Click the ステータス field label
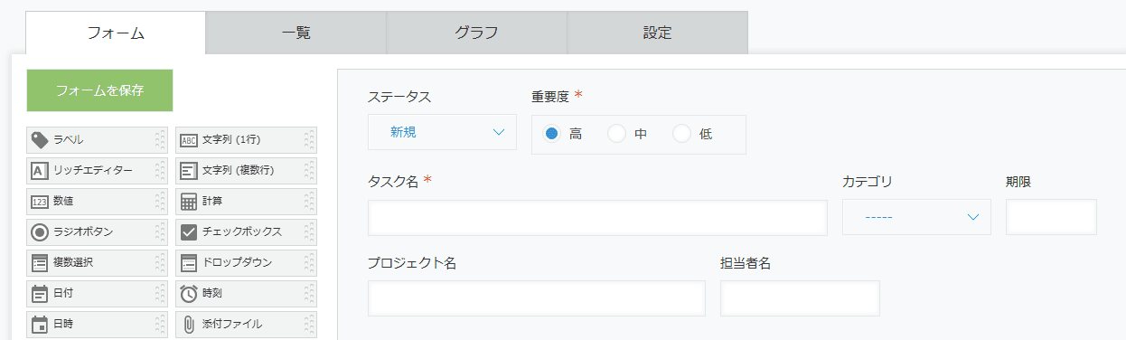 (x=399, y=97)
